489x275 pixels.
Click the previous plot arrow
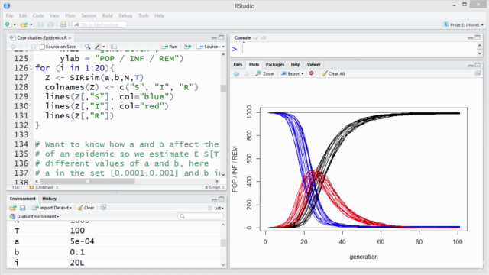236,73
